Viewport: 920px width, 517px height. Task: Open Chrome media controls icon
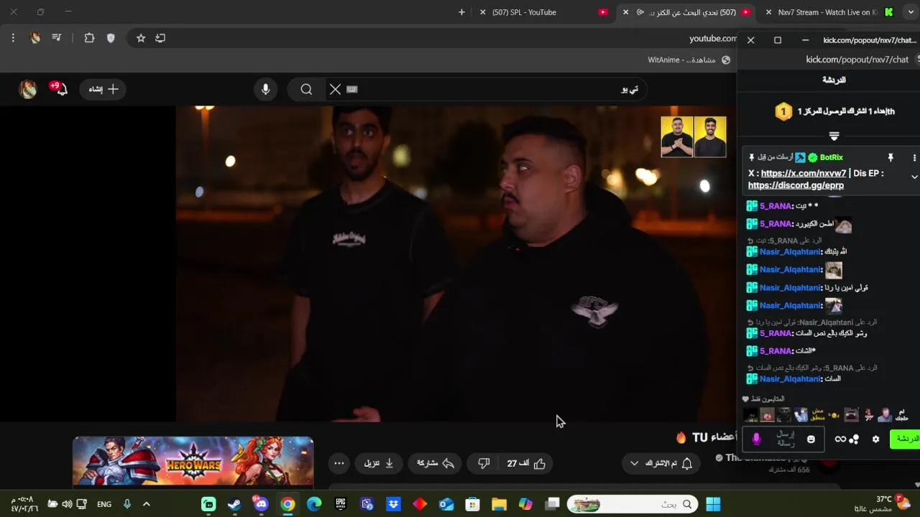(x=57, y=38)
